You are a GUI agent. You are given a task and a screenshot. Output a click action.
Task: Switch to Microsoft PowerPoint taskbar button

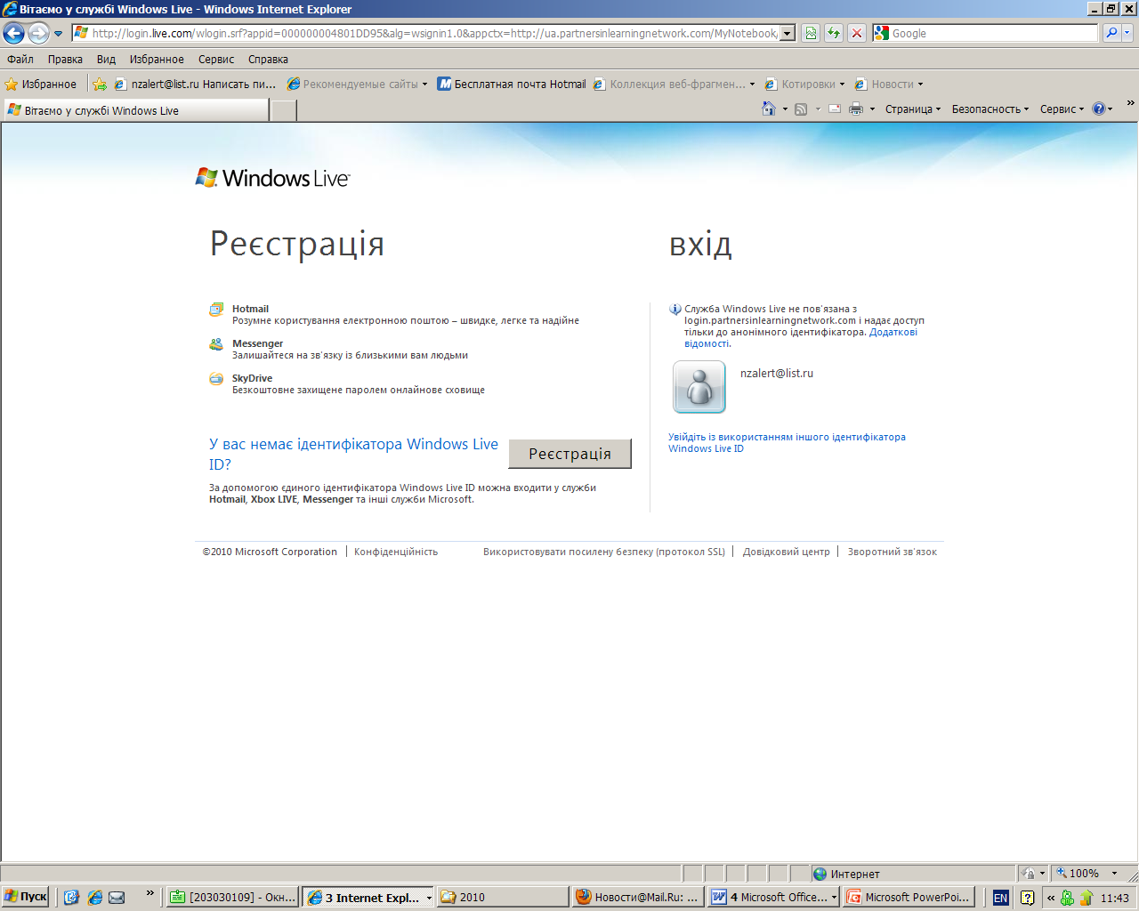click(909, 897)
